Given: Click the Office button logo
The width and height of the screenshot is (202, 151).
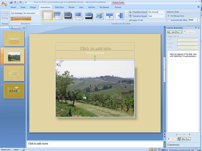Looking at the screenshot, I should (4, 5).
